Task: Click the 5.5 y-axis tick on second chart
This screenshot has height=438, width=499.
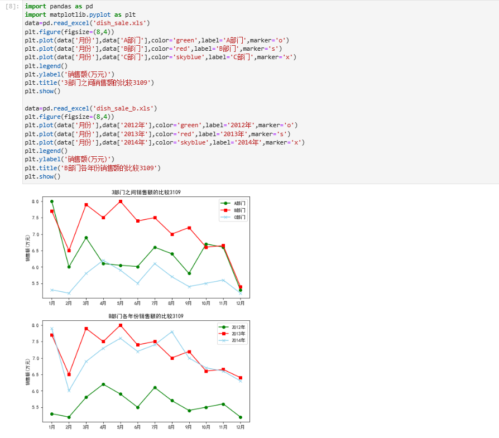Action: (35, 407)
